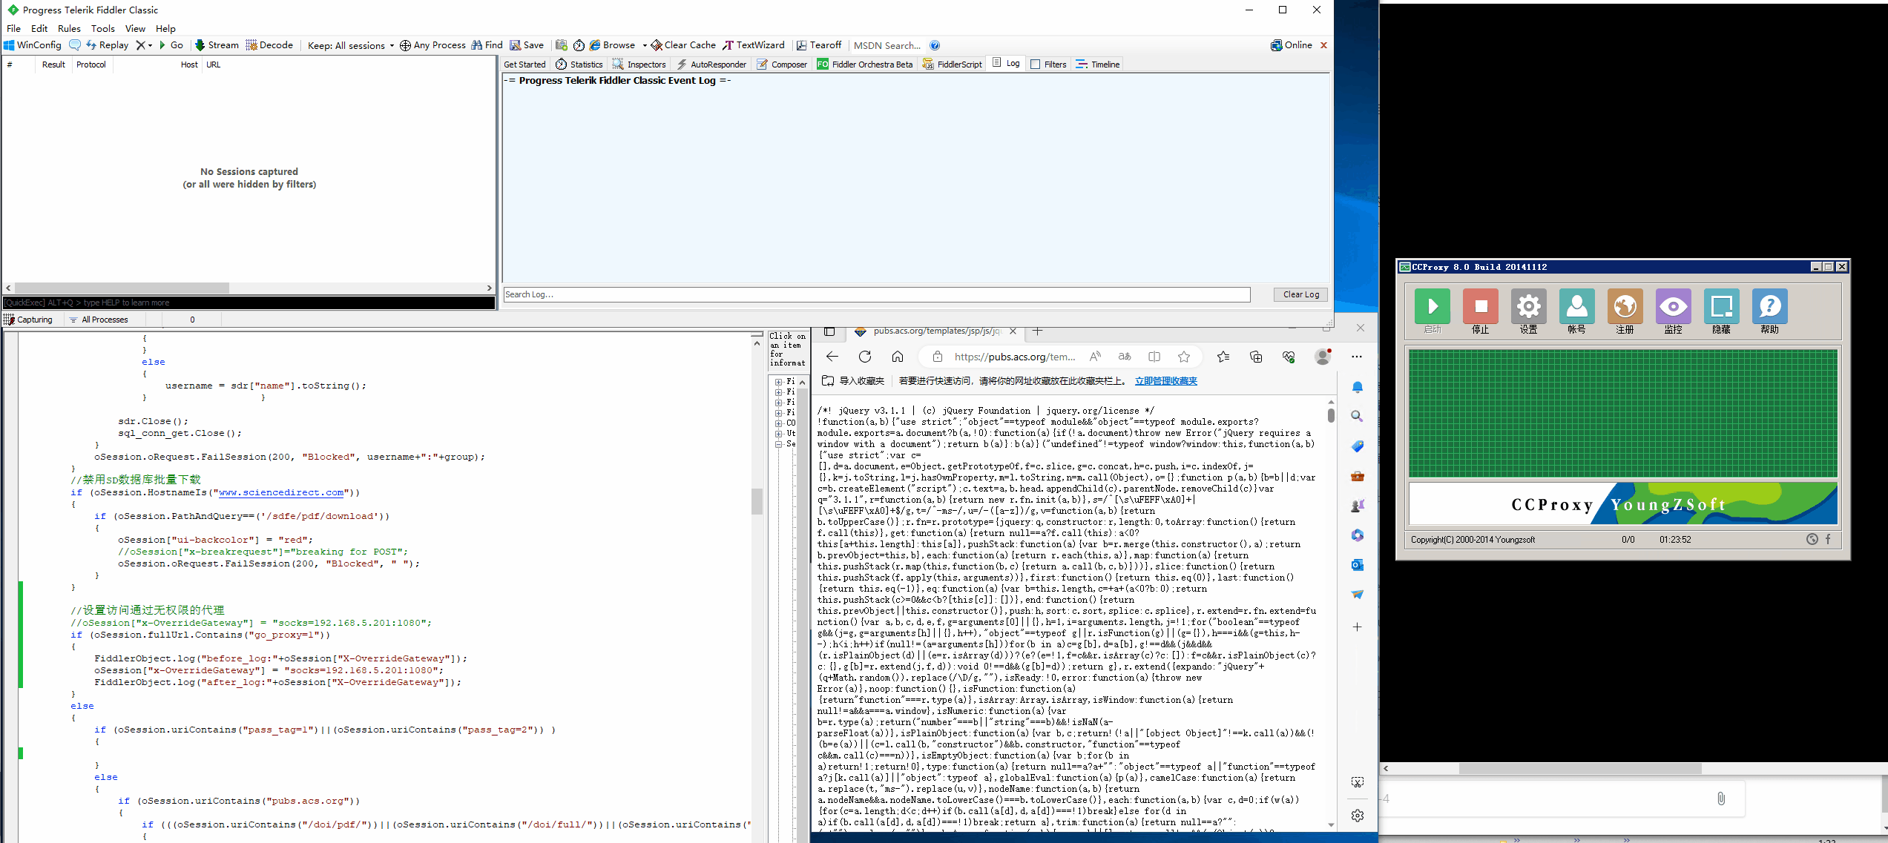This screenshot has height=843, width=1888.
Task: Click in the Search Log field
Action: pos(875,294)
